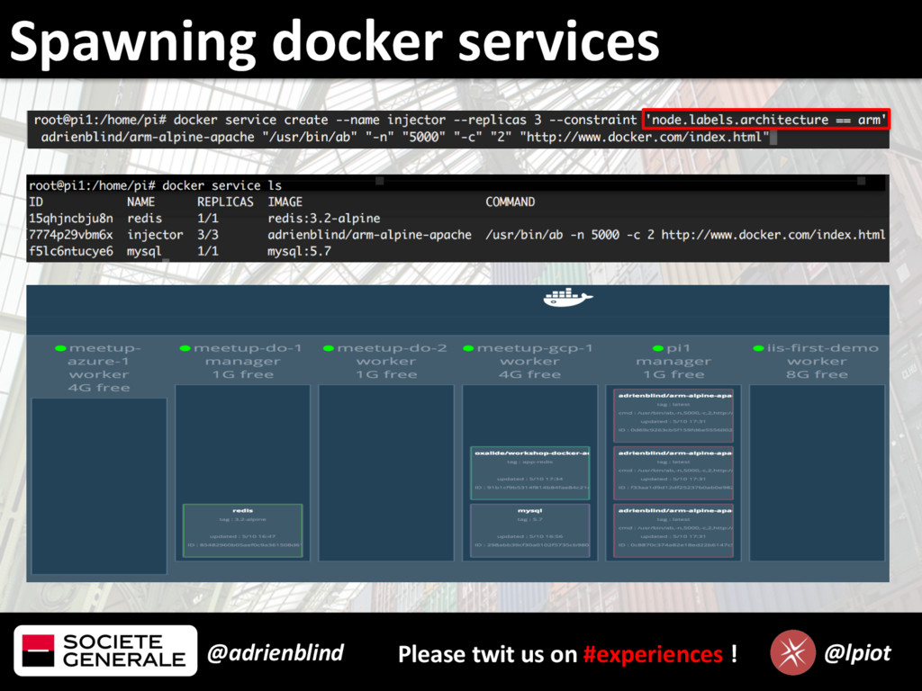The image size is (922, 691).
Task: Select the arm-alpine-apache card with ID 0c887
Action: [673, 530]
